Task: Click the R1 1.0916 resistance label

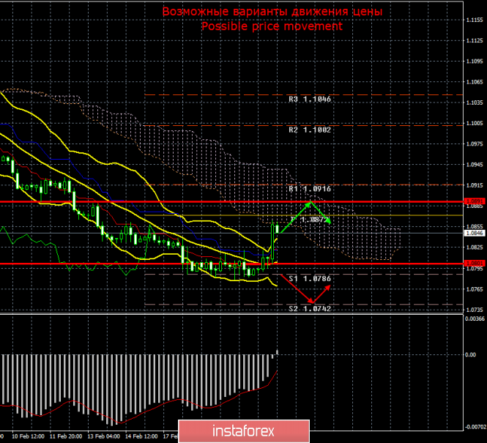Action: coord(310,189)
